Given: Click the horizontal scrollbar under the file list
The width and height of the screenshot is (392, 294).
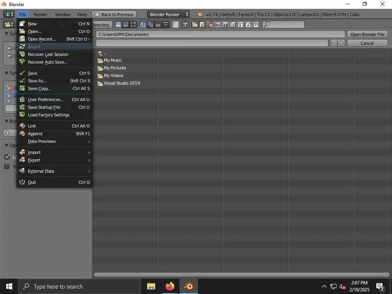Looking at the screenshot, I should [x=242, y=275].
